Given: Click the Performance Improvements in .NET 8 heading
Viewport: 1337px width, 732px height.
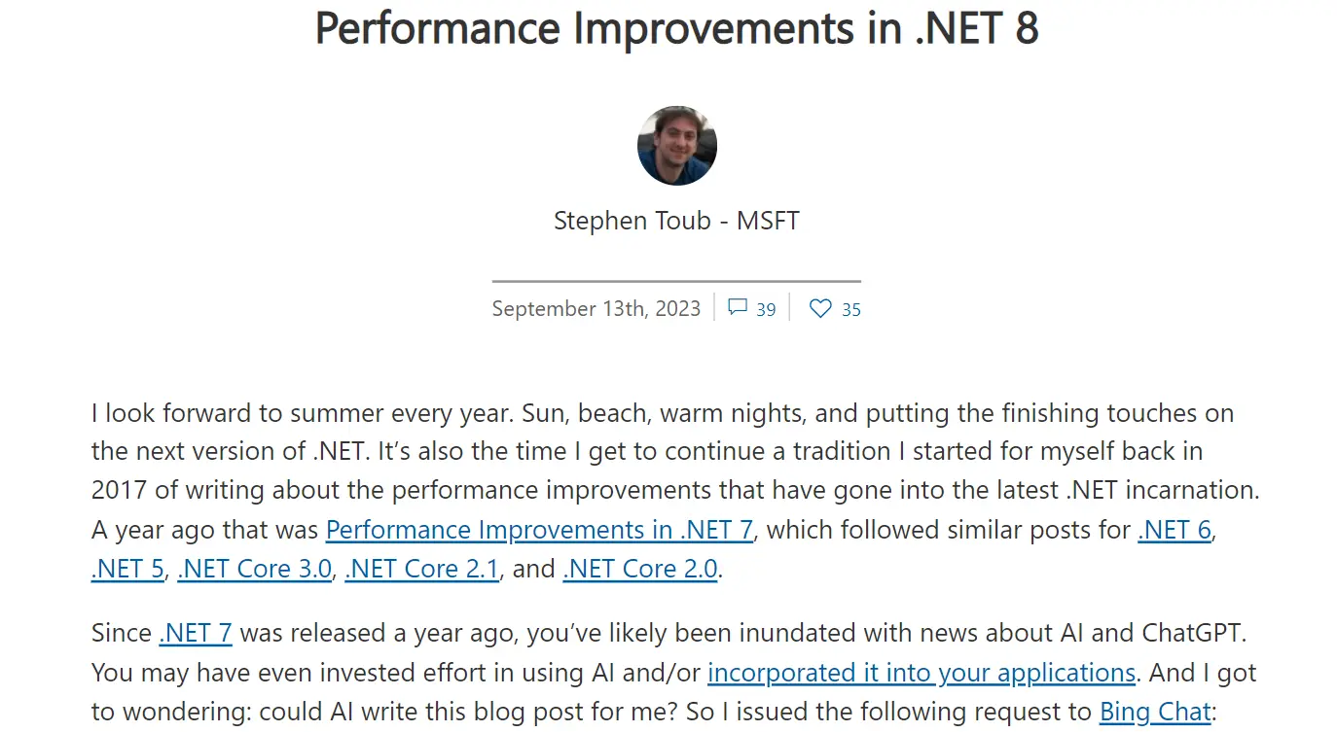Looking at the screenshot, I should coord(676,28).
